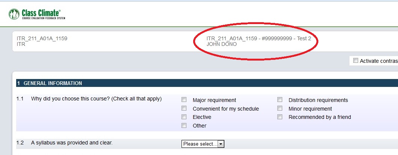The image size is (398, 155).
Task: Check Recommended by a friend
Action: point(280,117)
